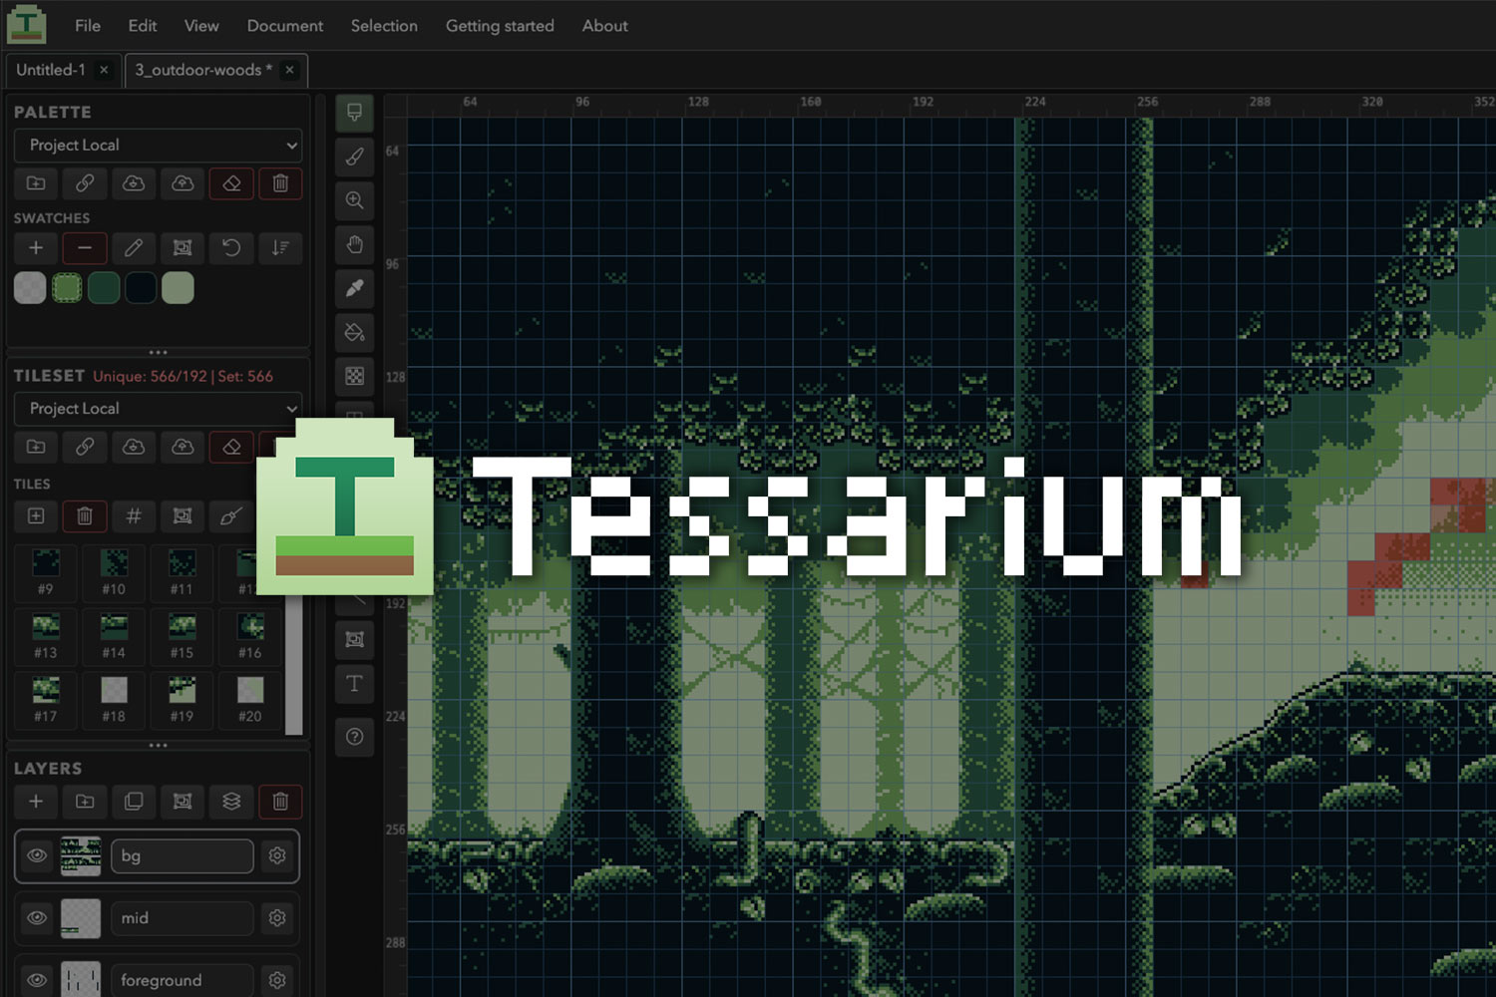Click palette trash delete icon
Viewport: 1496px width, 997px height.
pos(280,183)
